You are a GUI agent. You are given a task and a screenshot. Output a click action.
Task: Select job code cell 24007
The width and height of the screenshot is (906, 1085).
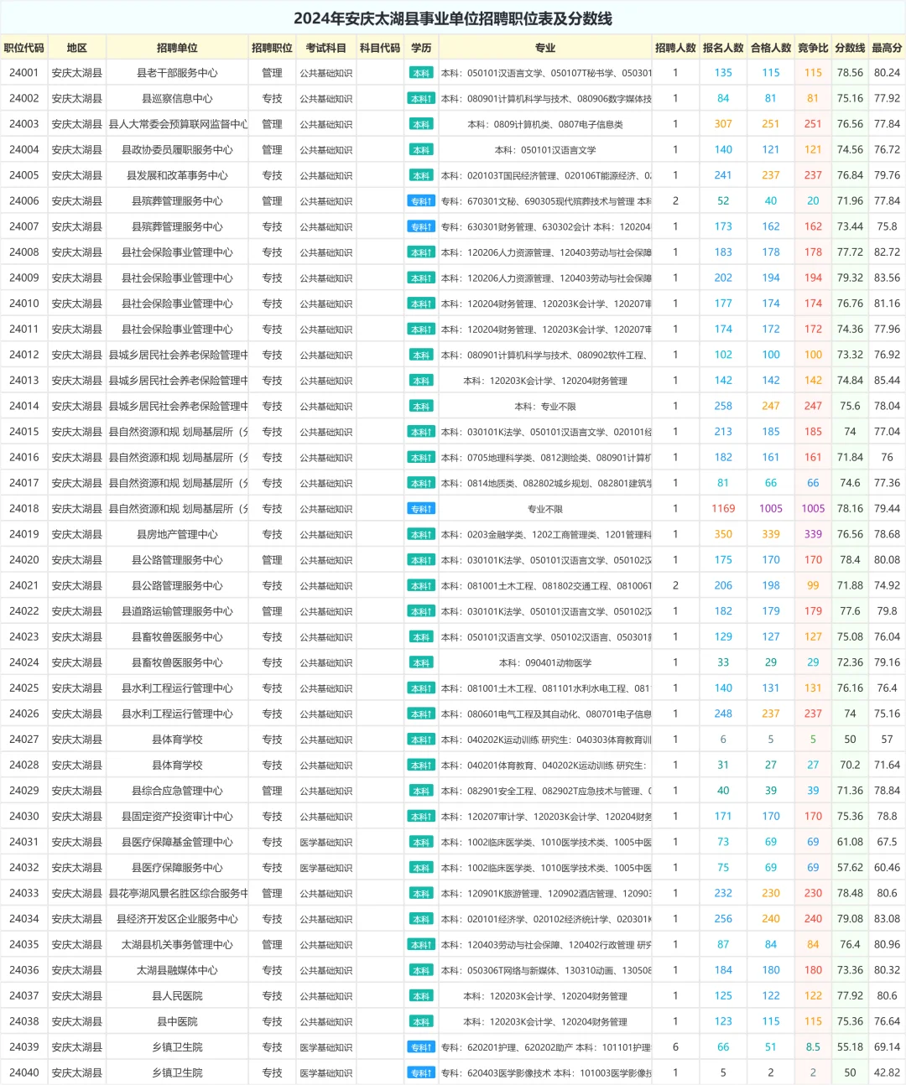[x=23, y=226]
